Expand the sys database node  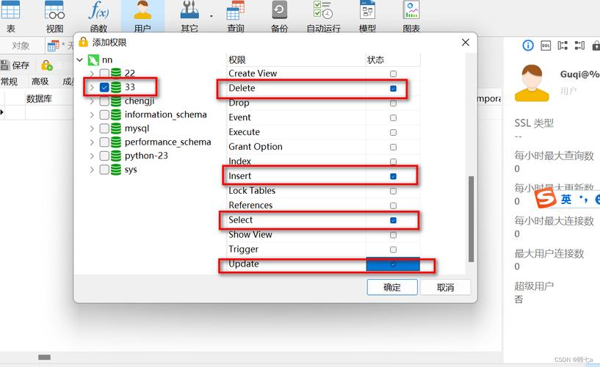point(92,170)
